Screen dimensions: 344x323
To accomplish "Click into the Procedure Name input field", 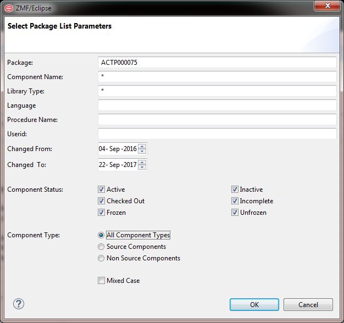I will tap(217, 120).
